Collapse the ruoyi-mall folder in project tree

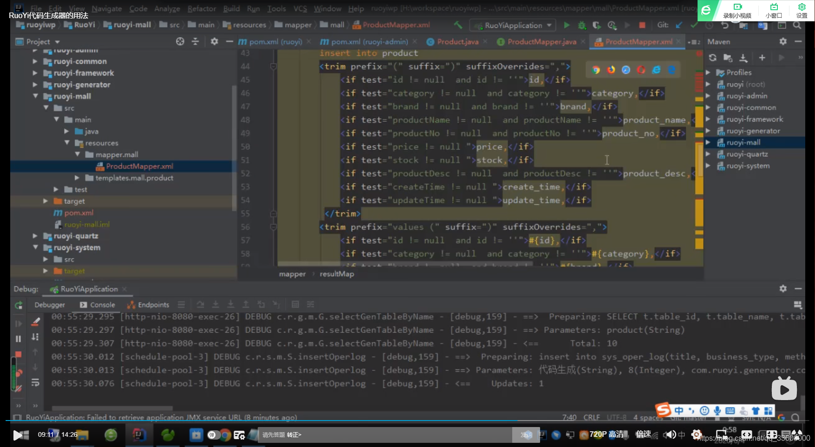[35, 96]
